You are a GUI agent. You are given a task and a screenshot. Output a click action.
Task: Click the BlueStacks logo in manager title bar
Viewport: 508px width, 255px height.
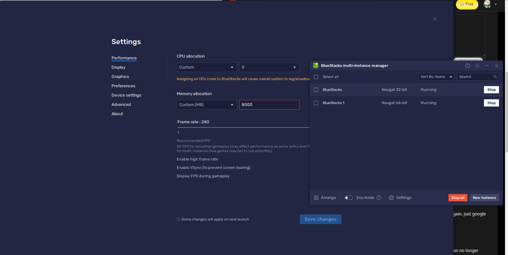coord(316,65)
